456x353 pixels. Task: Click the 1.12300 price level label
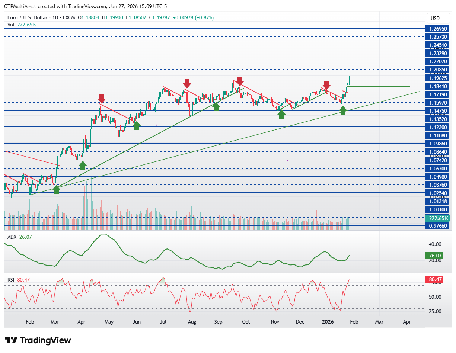(438, 127)
